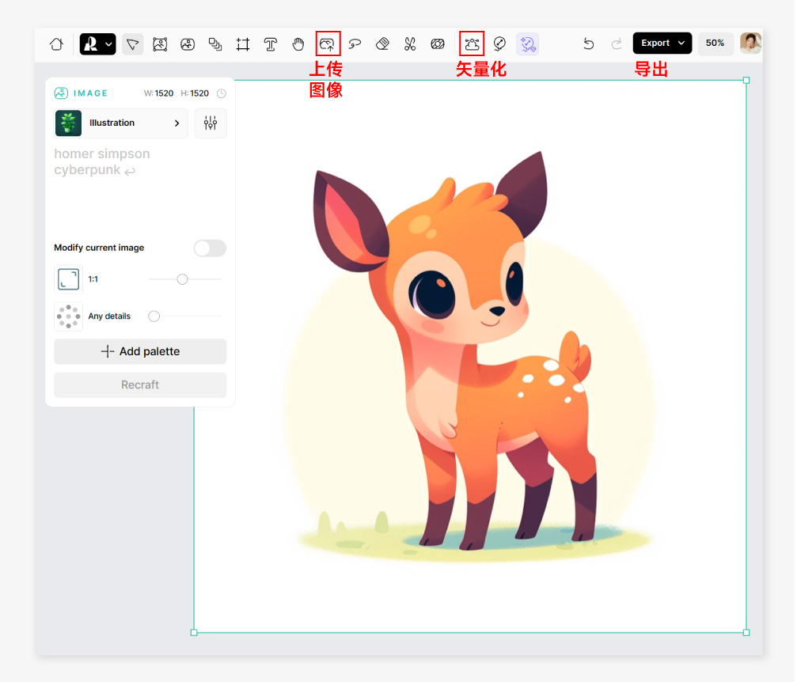Click the scissors cut-out tool
Screen dimensions: 797x682
[x=410, y=44]
